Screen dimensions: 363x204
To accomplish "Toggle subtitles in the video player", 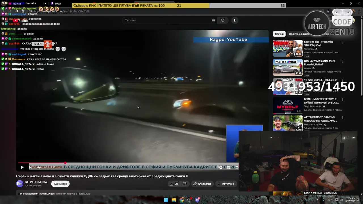I will 229,167.
